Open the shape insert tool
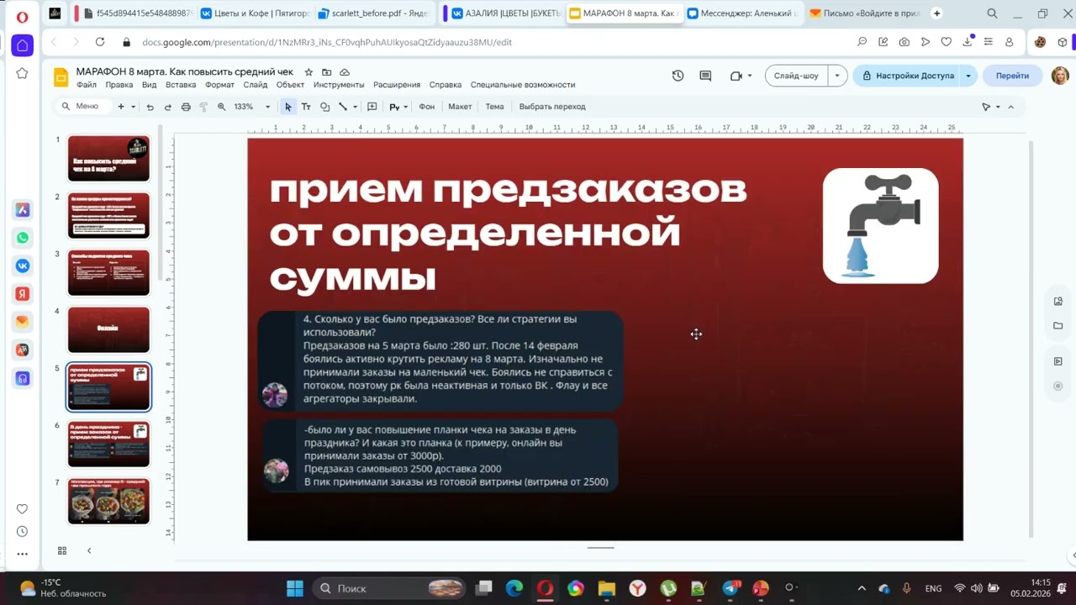The height and width of the screenshot is (605, 1076). (324, 107)
